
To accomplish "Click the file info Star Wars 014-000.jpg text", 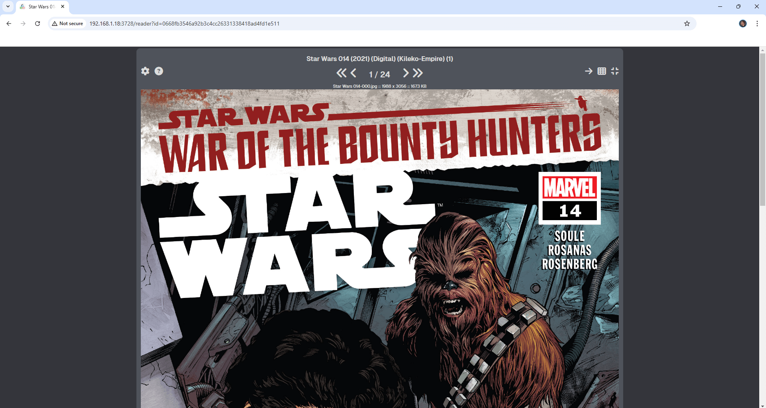I will click(380, 86).
